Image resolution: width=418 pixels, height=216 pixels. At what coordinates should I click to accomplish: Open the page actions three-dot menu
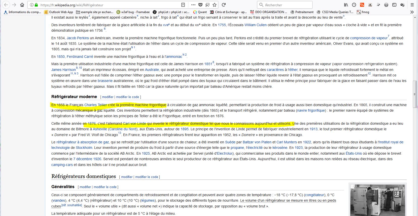pos(193,5)
